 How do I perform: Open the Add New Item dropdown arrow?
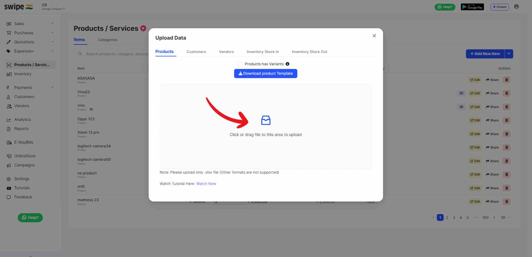pos(509,54)
